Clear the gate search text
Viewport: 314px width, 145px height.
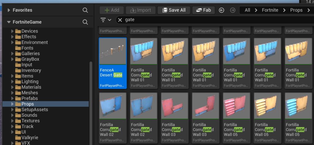[x=120, y=20]
